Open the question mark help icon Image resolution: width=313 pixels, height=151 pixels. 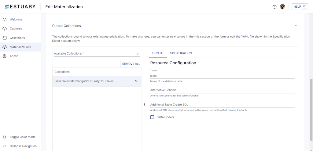pyautogui.click(x=274, y=7)
